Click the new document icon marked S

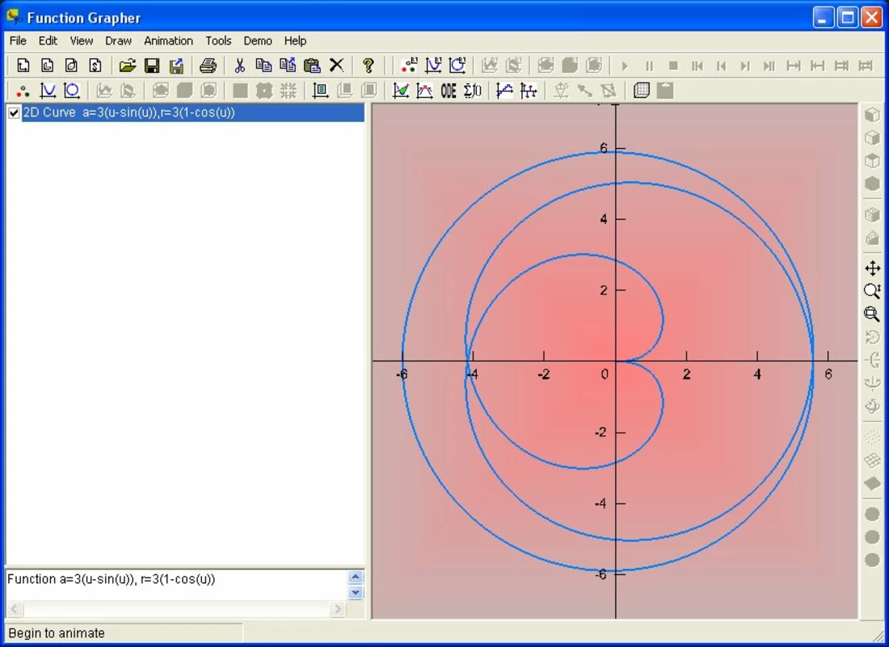point(96,66)
